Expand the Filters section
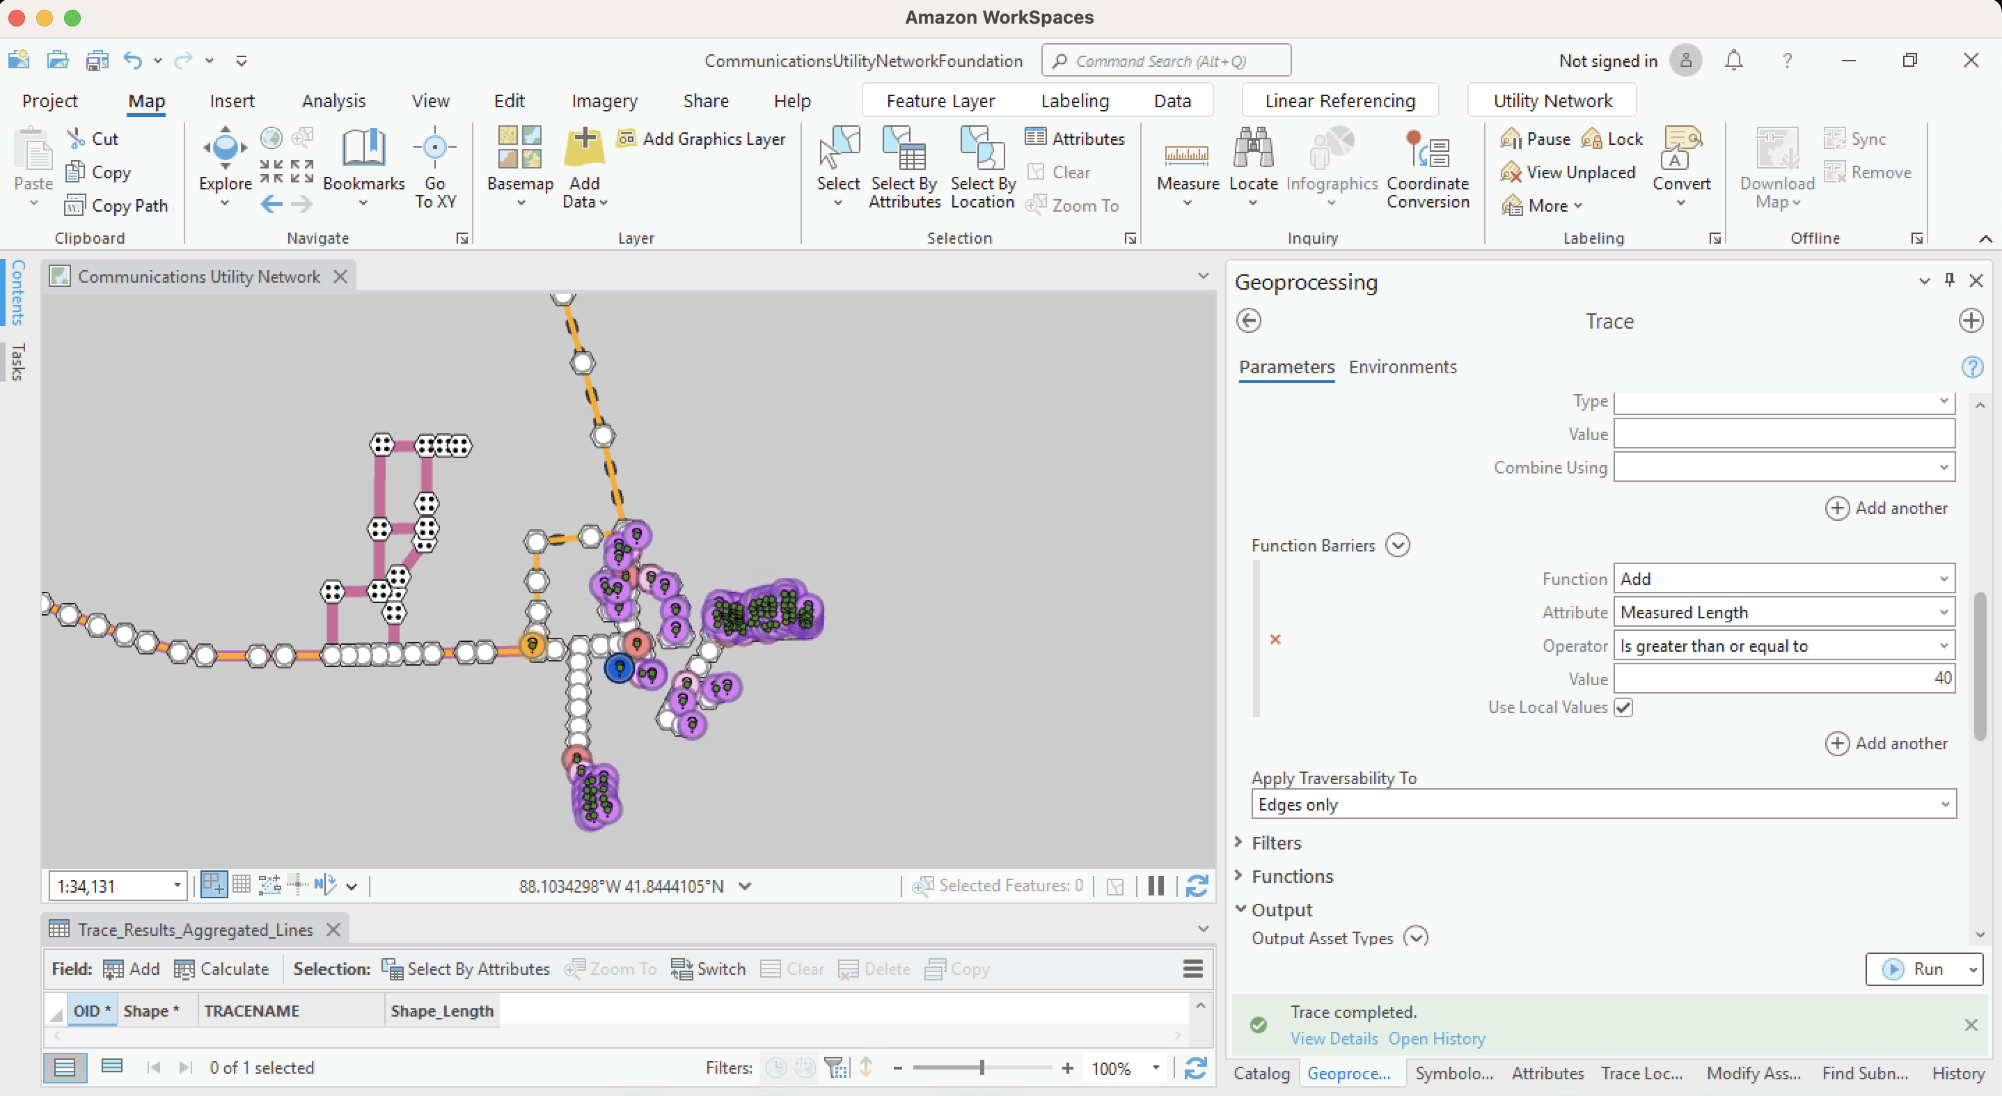2002x1096 pixels. 1238,842
